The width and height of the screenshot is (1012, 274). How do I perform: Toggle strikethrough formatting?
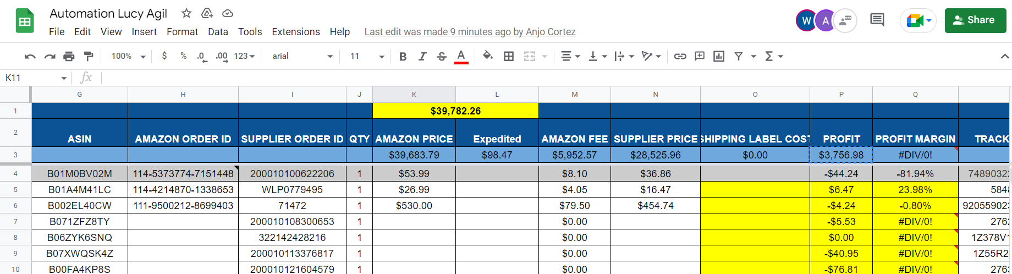point(442,56)
